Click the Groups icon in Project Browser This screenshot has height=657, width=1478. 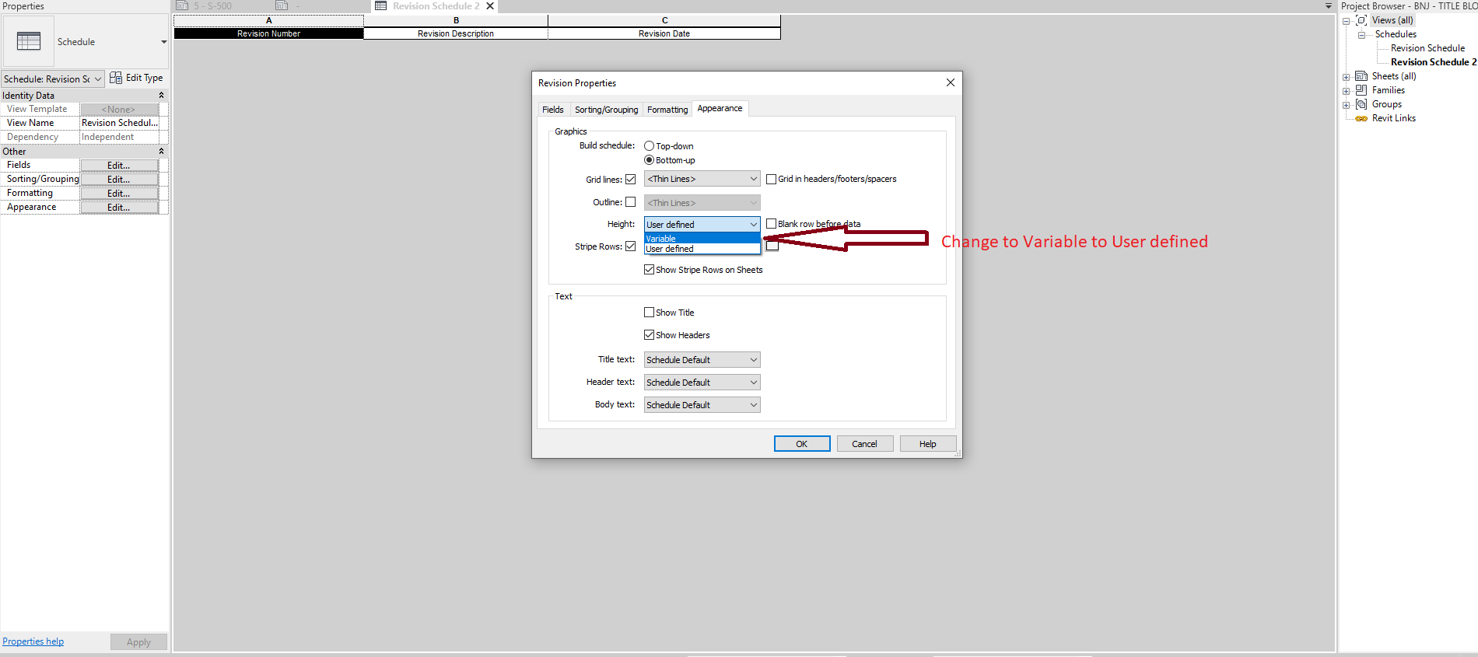click(x=1361, y=104)
